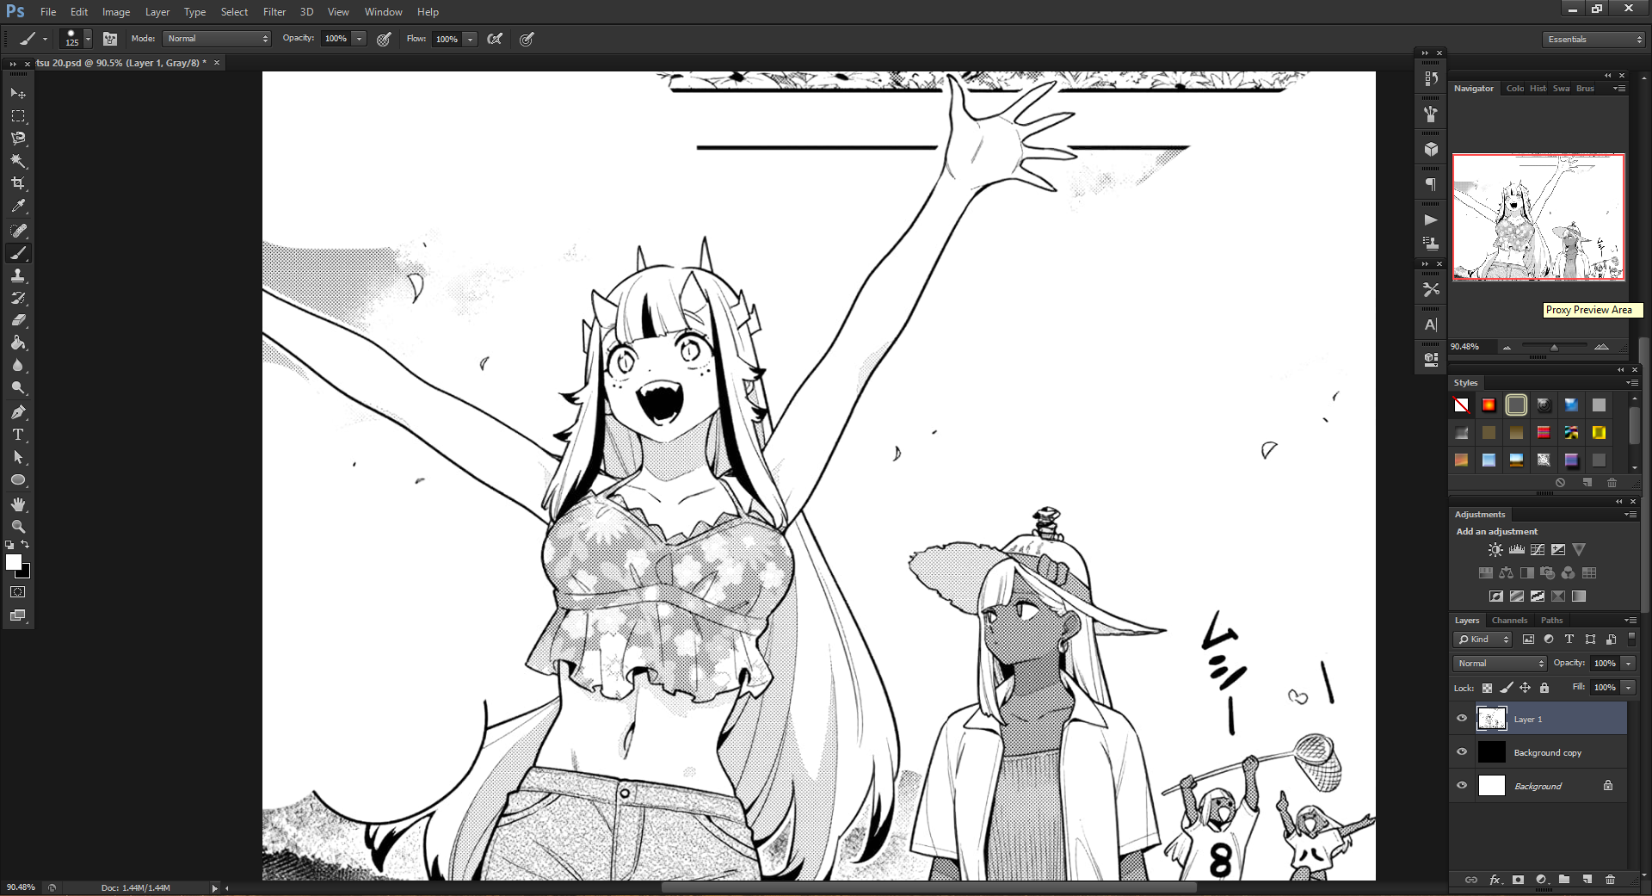Select the Move tool
The height and width of the screenshot is (896, 1652).
(18, 93)
